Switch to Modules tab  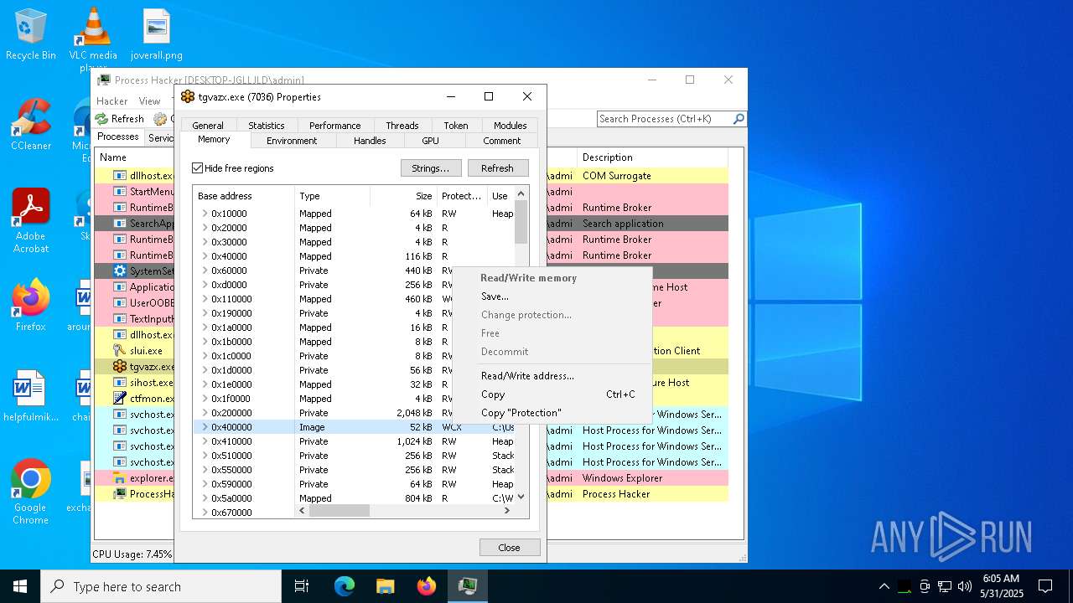pyautogui.click(x=511, y=126)
